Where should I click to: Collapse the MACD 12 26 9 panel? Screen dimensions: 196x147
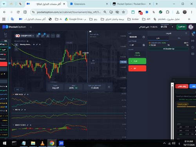13,125
